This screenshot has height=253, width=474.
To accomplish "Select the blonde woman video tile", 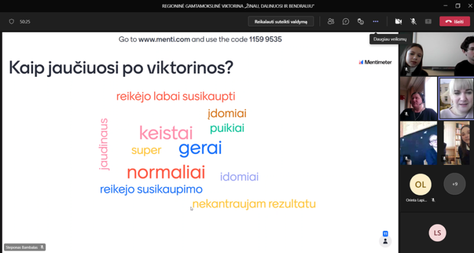I will coord(456,98).
